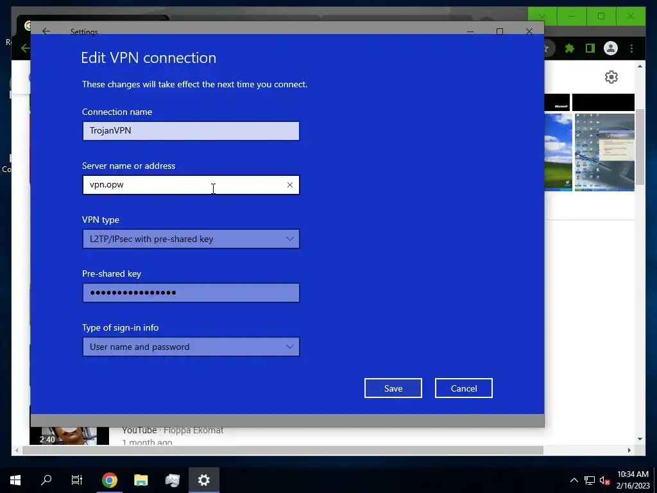Click the YouTube · Floppa Ekomat result text
Image resolution: width=657 pixels, height=493 pixels.
pyautogui.click(x=173, y=430)
